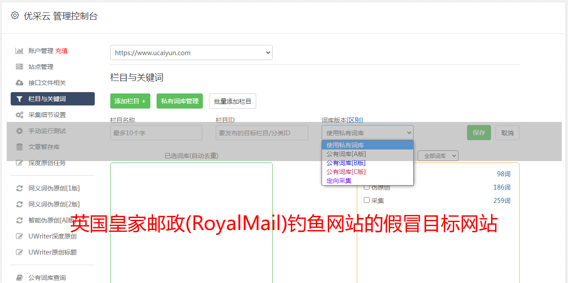Tick the 伪原创 checkbox

click(x=367, y=187)
